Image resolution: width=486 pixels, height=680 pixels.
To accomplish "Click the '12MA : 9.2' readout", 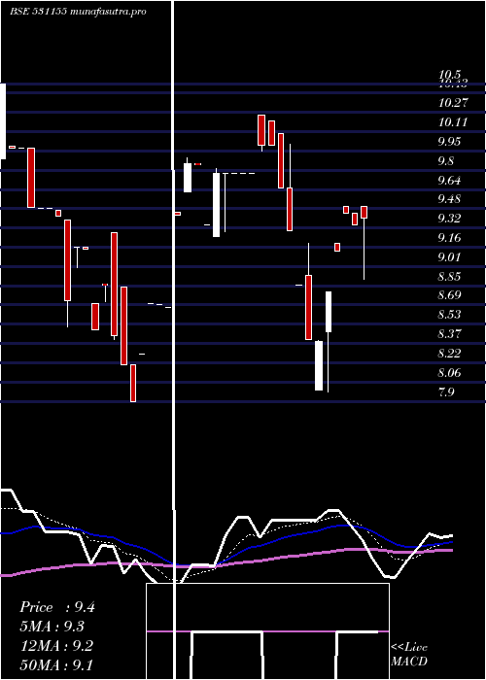I will click(56, 646).
